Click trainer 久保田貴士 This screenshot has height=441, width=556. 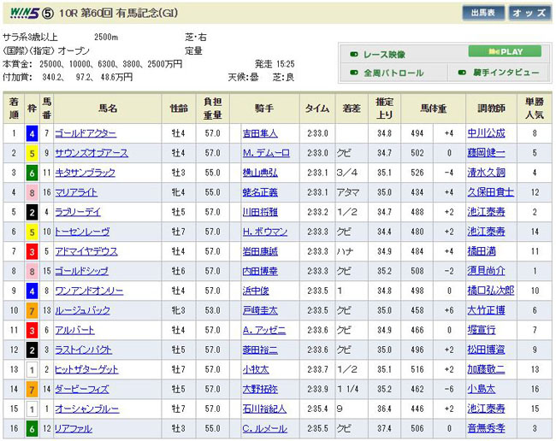pyautogui.click(x=488, y=192)
